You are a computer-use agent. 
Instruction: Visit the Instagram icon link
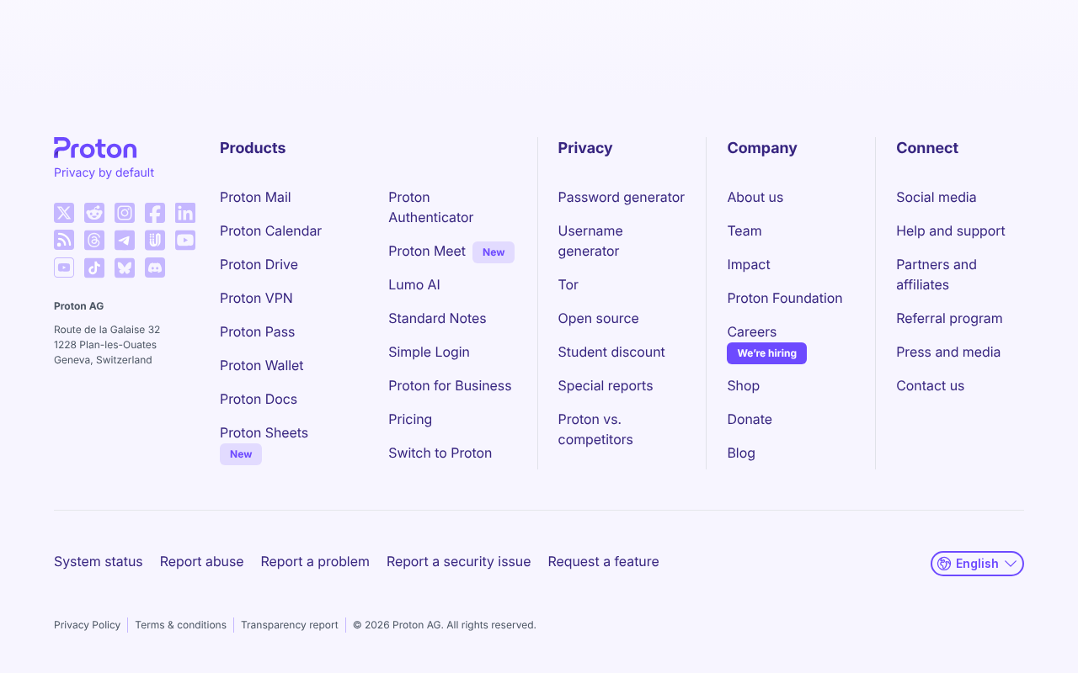[x=125, y=213]
